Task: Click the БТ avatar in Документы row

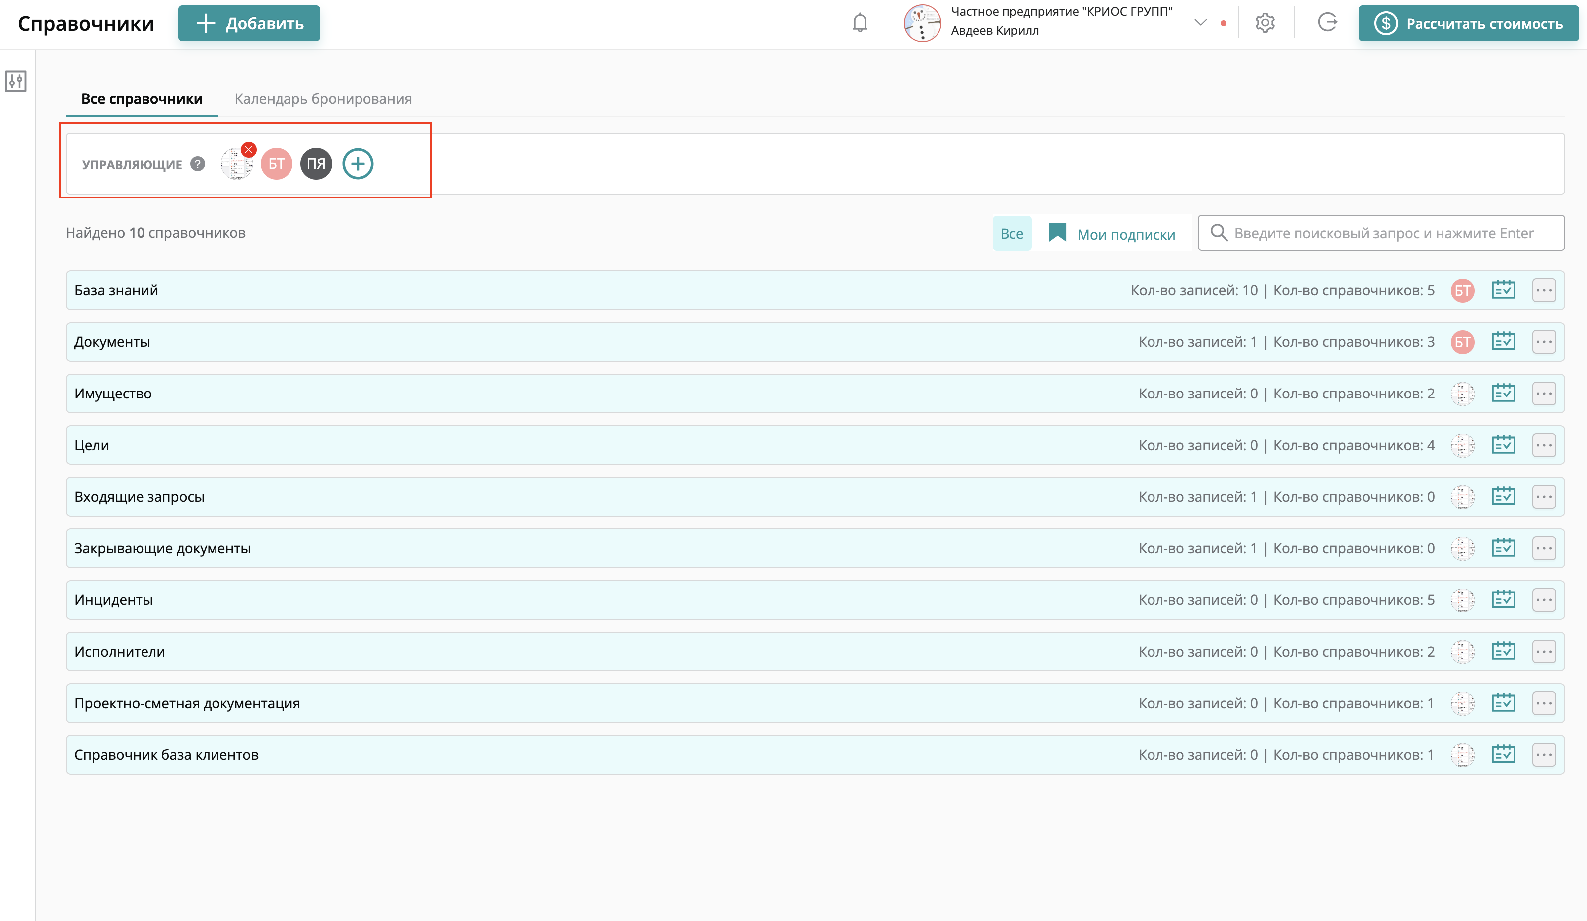Action: point(1462,342)
